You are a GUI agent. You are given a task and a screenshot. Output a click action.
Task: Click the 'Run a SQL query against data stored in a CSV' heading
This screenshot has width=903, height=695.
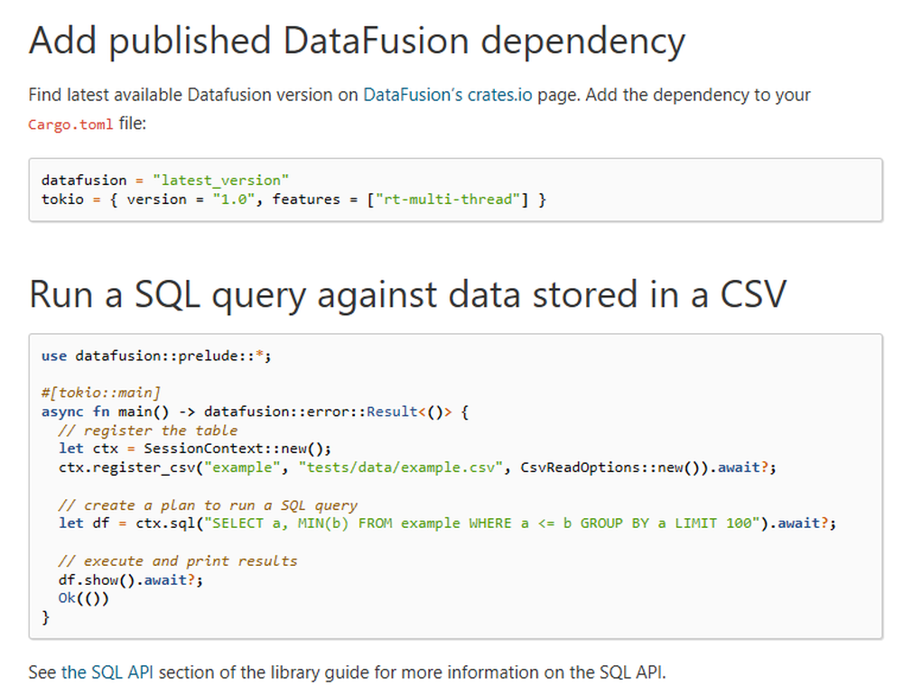pos(408,295)
